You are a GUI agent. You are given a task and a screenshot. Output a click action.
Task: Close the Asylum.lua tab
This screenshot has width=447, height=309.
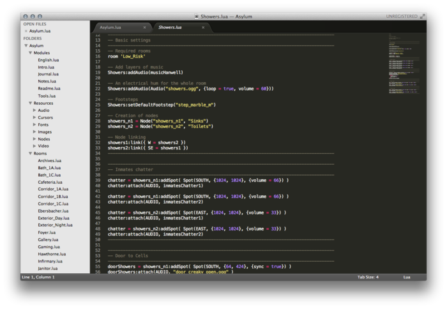coord(144,27)
